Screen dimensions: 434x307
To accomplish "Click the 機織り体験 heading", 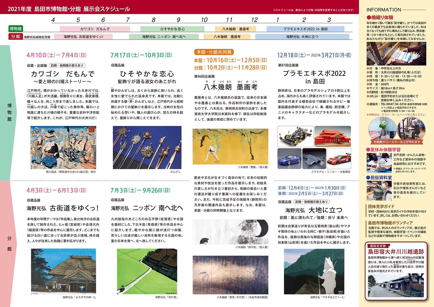I will (380, 18).
